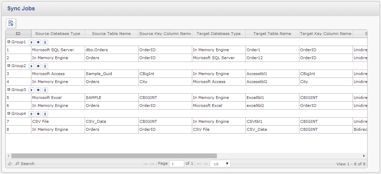Select the Sample_Guid source table cell
381x174 pixels.
(112, 74)
